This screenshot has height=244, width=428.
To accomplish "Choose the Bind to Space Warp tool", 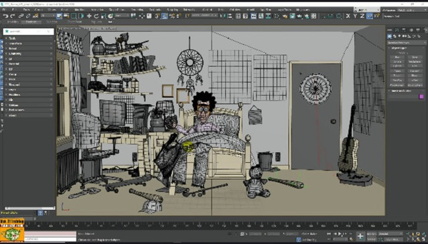I will [x=35, y=16].
